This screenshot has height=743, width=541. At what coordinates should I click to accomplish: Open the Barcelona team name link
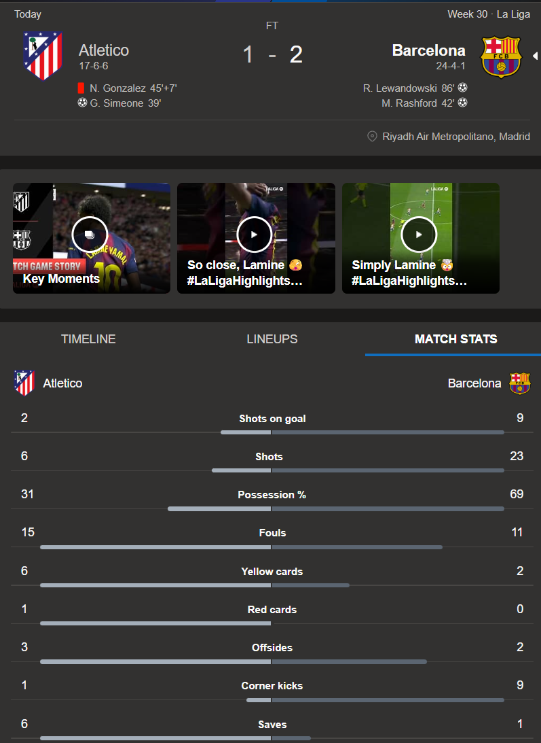click(x=428, y=50)
